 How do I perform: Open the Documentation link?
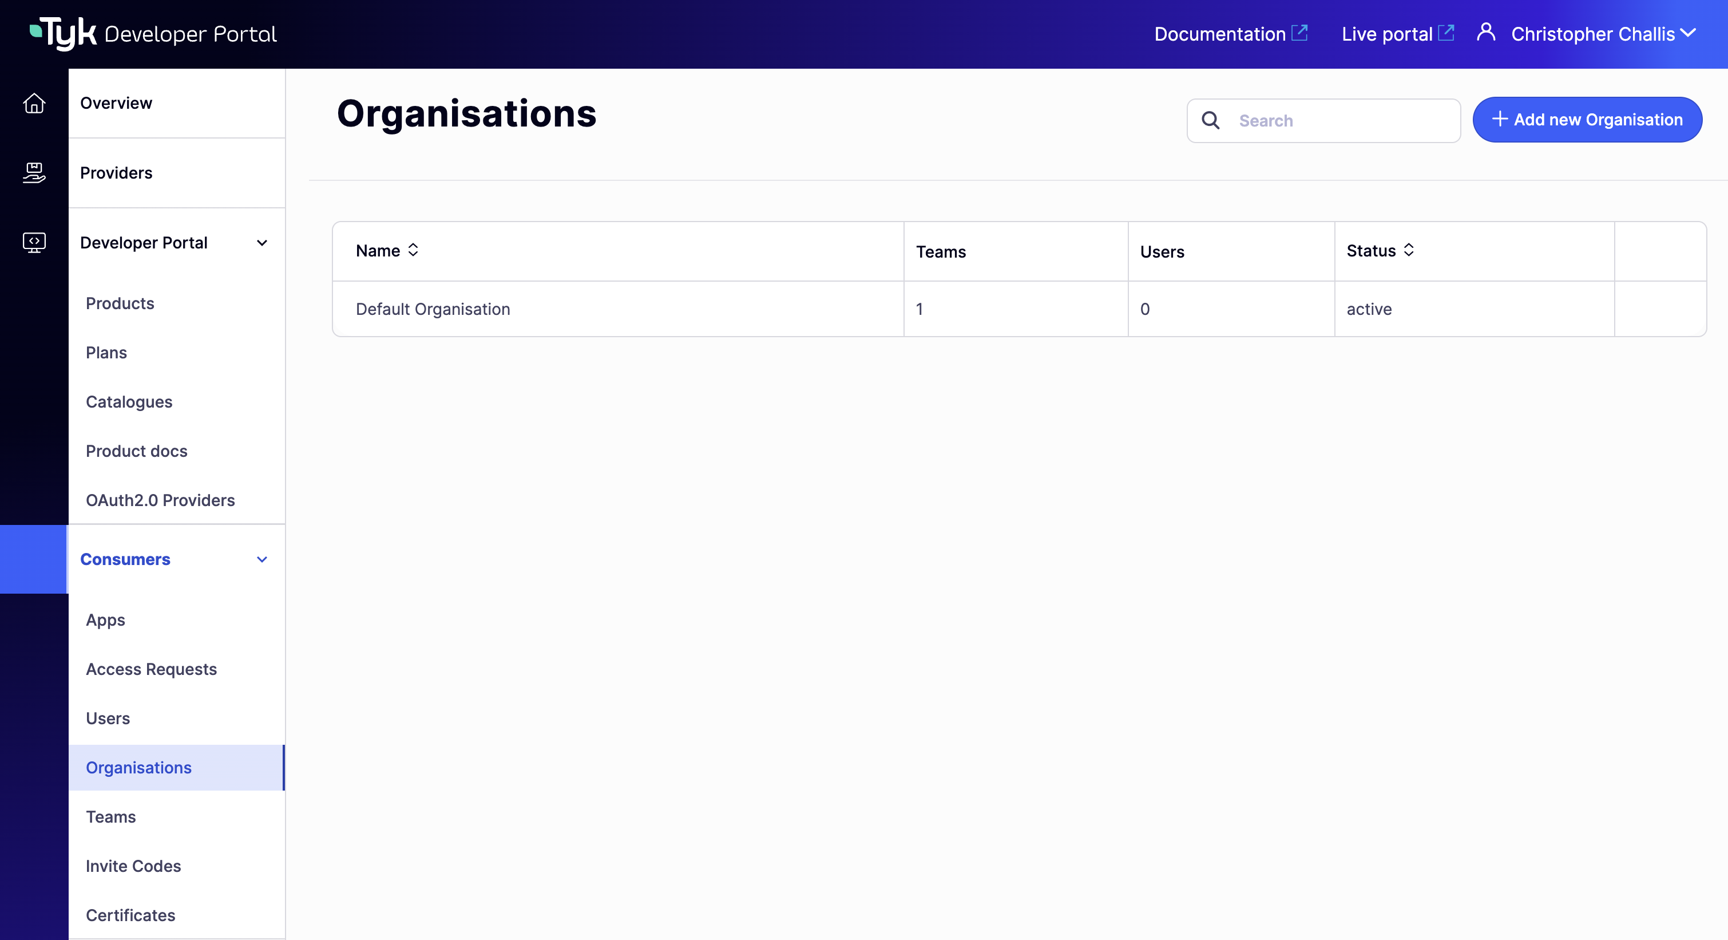coord(1219,34)
